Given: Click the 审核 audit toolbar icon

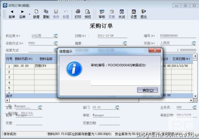Looking at the screenshot, I should (102, 14).
